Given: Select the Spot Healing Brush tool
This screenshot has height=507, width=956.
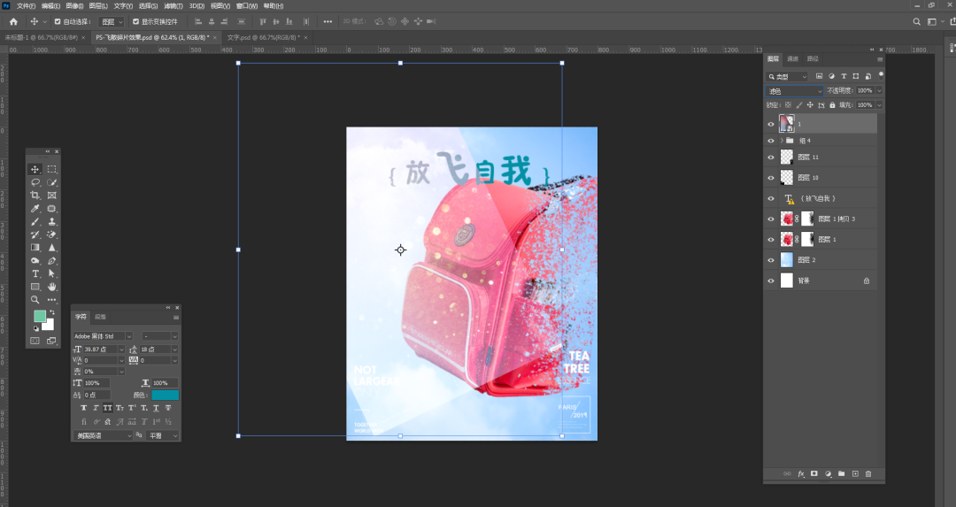Looking at the screenshot, I should pos(52,209).
